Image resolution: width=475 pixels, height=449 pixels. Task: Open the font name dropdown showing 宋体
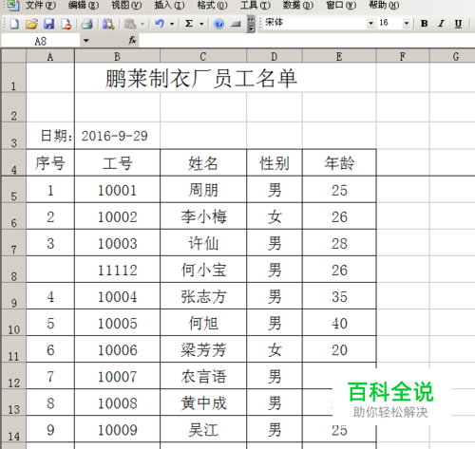[370, 24]
